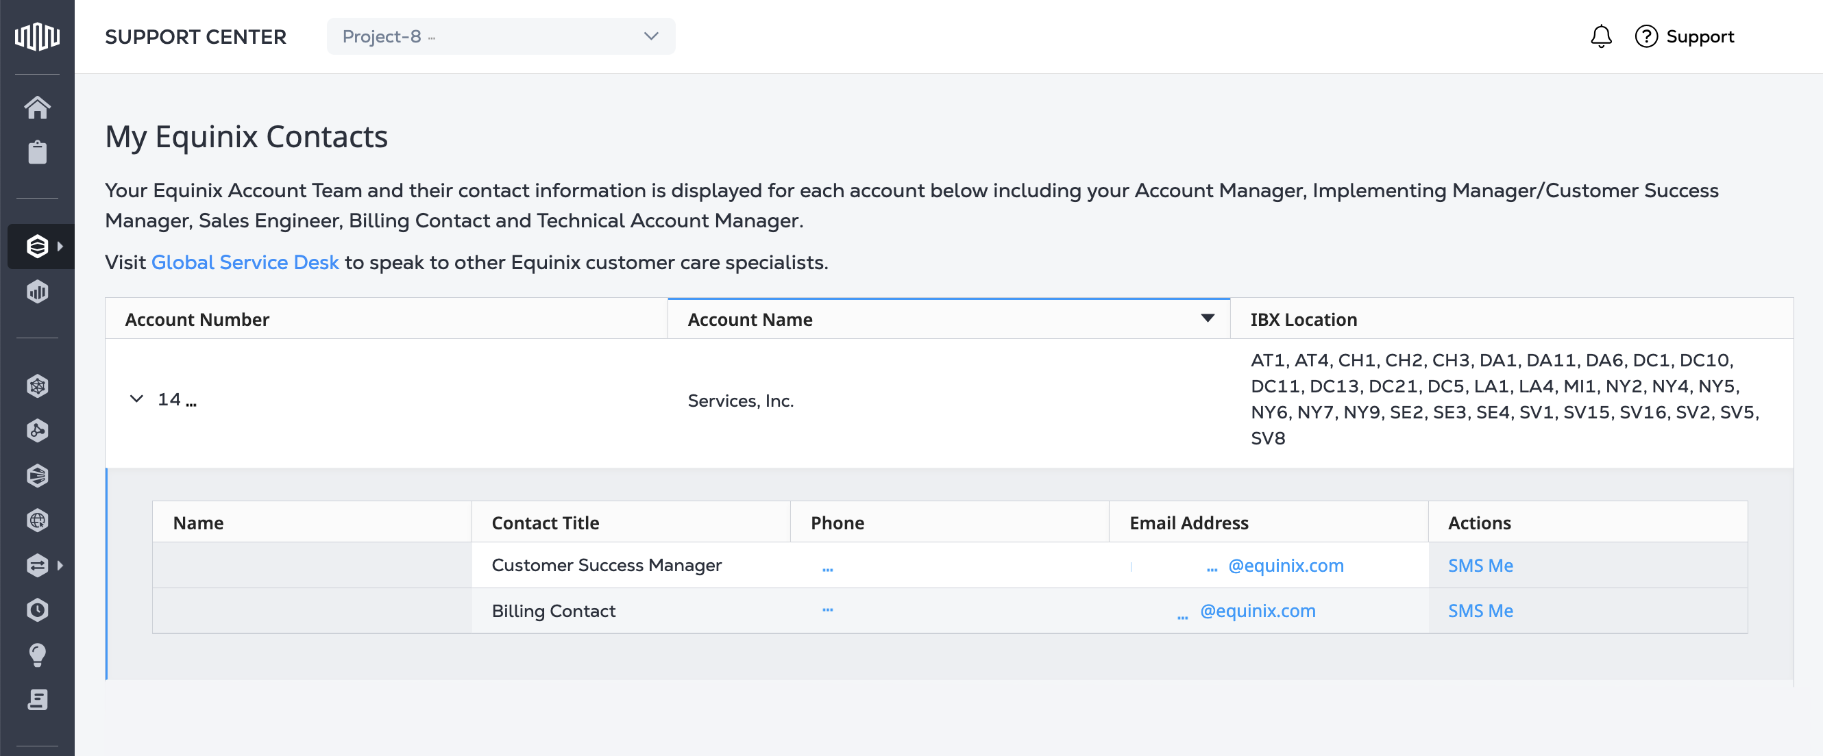Click the Support text label in the header
The width and height of the screenshot is (1823, 756).
tap(1700, 36)
